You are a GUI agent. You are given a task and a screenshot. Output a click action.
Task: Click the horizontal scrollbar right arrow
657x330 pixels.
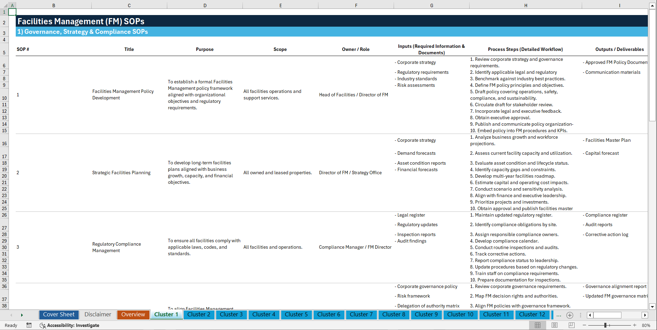pyautogui.click(x=645, y=315)
